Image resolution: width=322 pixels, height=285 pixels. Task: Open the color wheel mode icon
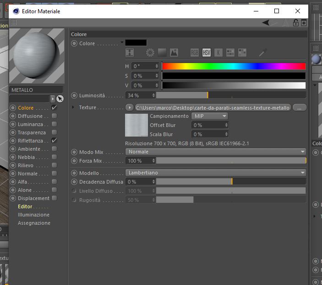tap(150, 53)
